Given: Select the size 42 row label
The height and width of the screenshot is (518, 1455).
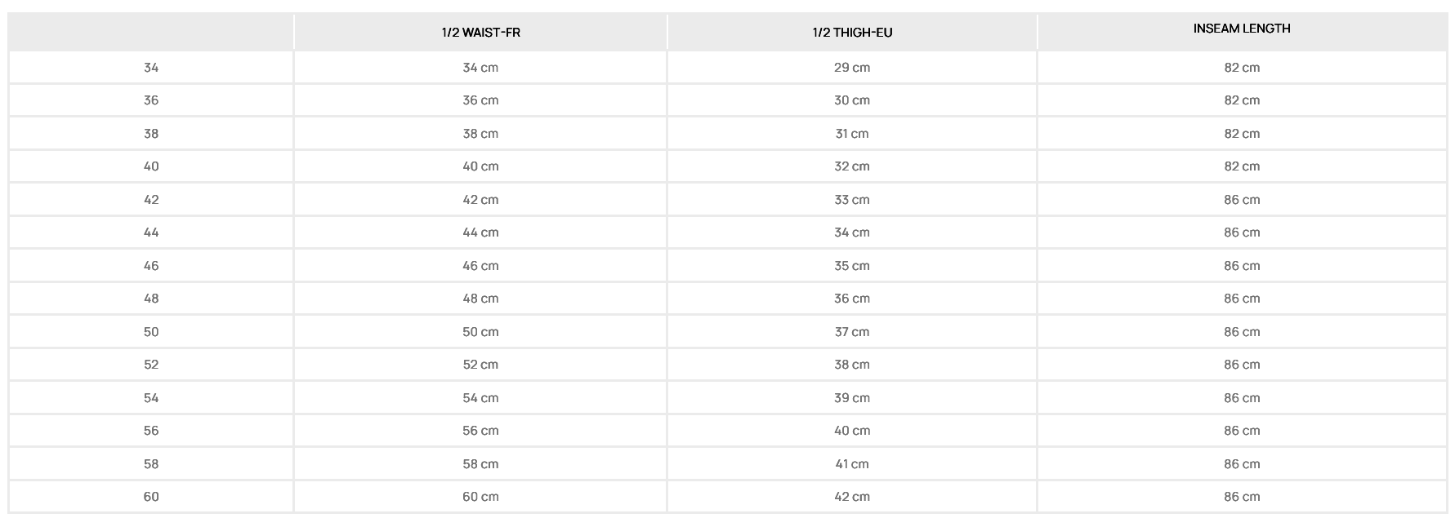Looking at the screenshot, I should tap(151, 200).
